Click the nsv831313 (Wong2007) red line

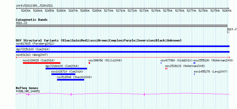[x=122, y=57]
